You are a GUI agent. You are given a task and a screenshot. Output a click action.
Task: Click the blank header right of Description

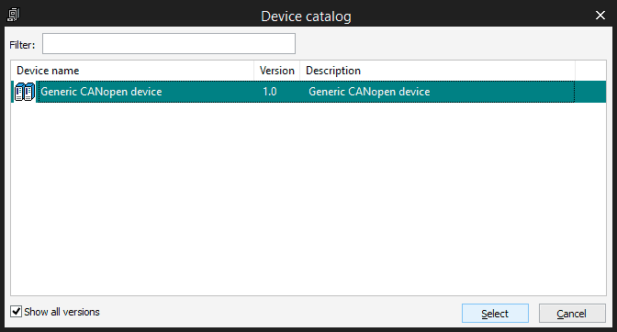(590, 71)
